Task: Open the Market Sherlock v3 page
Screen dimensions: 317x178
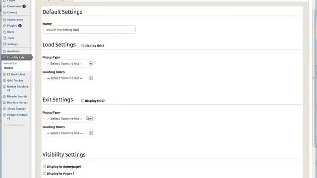Action: [x=18, y=89]
